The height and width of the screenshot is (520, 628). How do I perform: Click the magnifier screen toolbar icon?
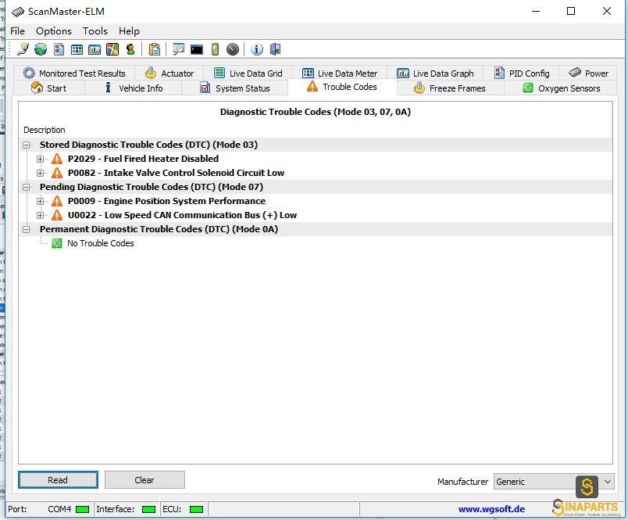pos(178,49)
